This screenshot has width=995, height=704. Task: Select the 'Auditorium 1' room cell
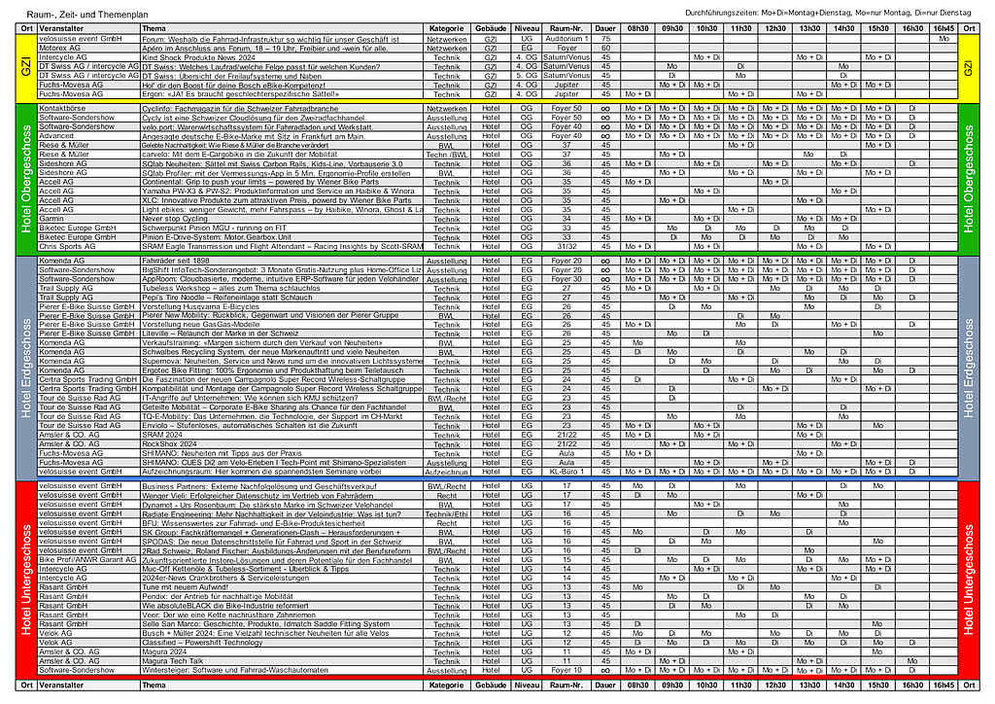[566, 38]
